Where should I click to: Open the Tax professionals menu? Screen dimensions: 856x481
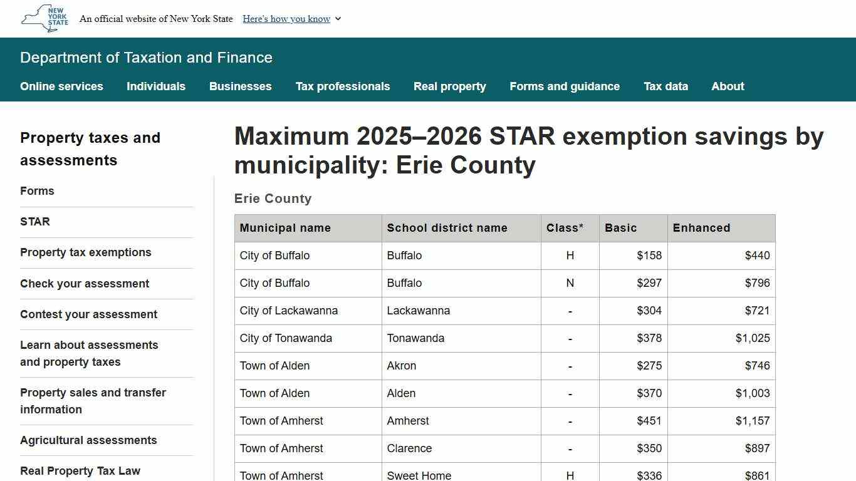coord(343,86)
